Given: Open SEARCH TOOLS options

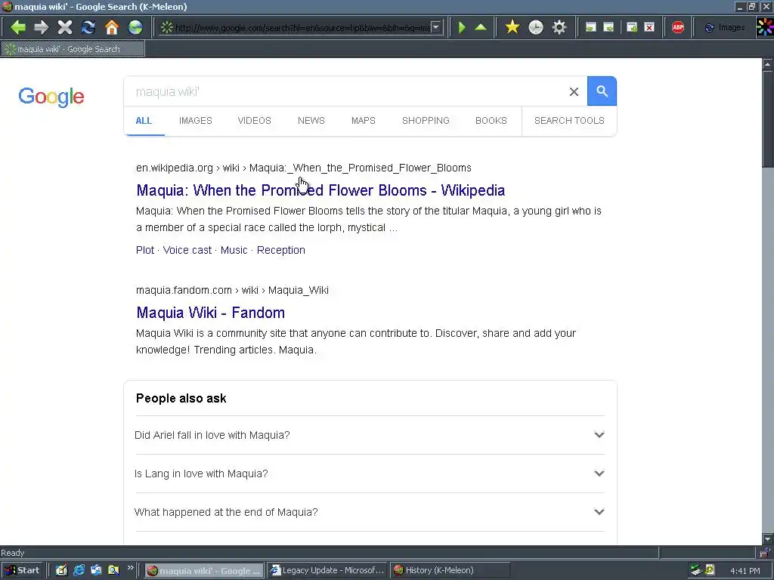Looking at the screenshot, I should [569, 121].
